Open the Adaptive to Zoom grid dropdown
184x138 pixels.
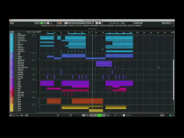pos(116,23)
